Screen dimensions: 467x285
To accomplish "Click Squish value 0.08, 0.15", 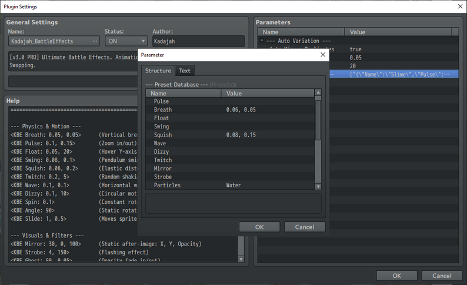I will [241, 135].
